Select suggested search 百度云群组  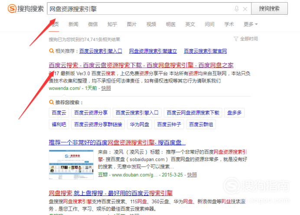tap(201, 124)
